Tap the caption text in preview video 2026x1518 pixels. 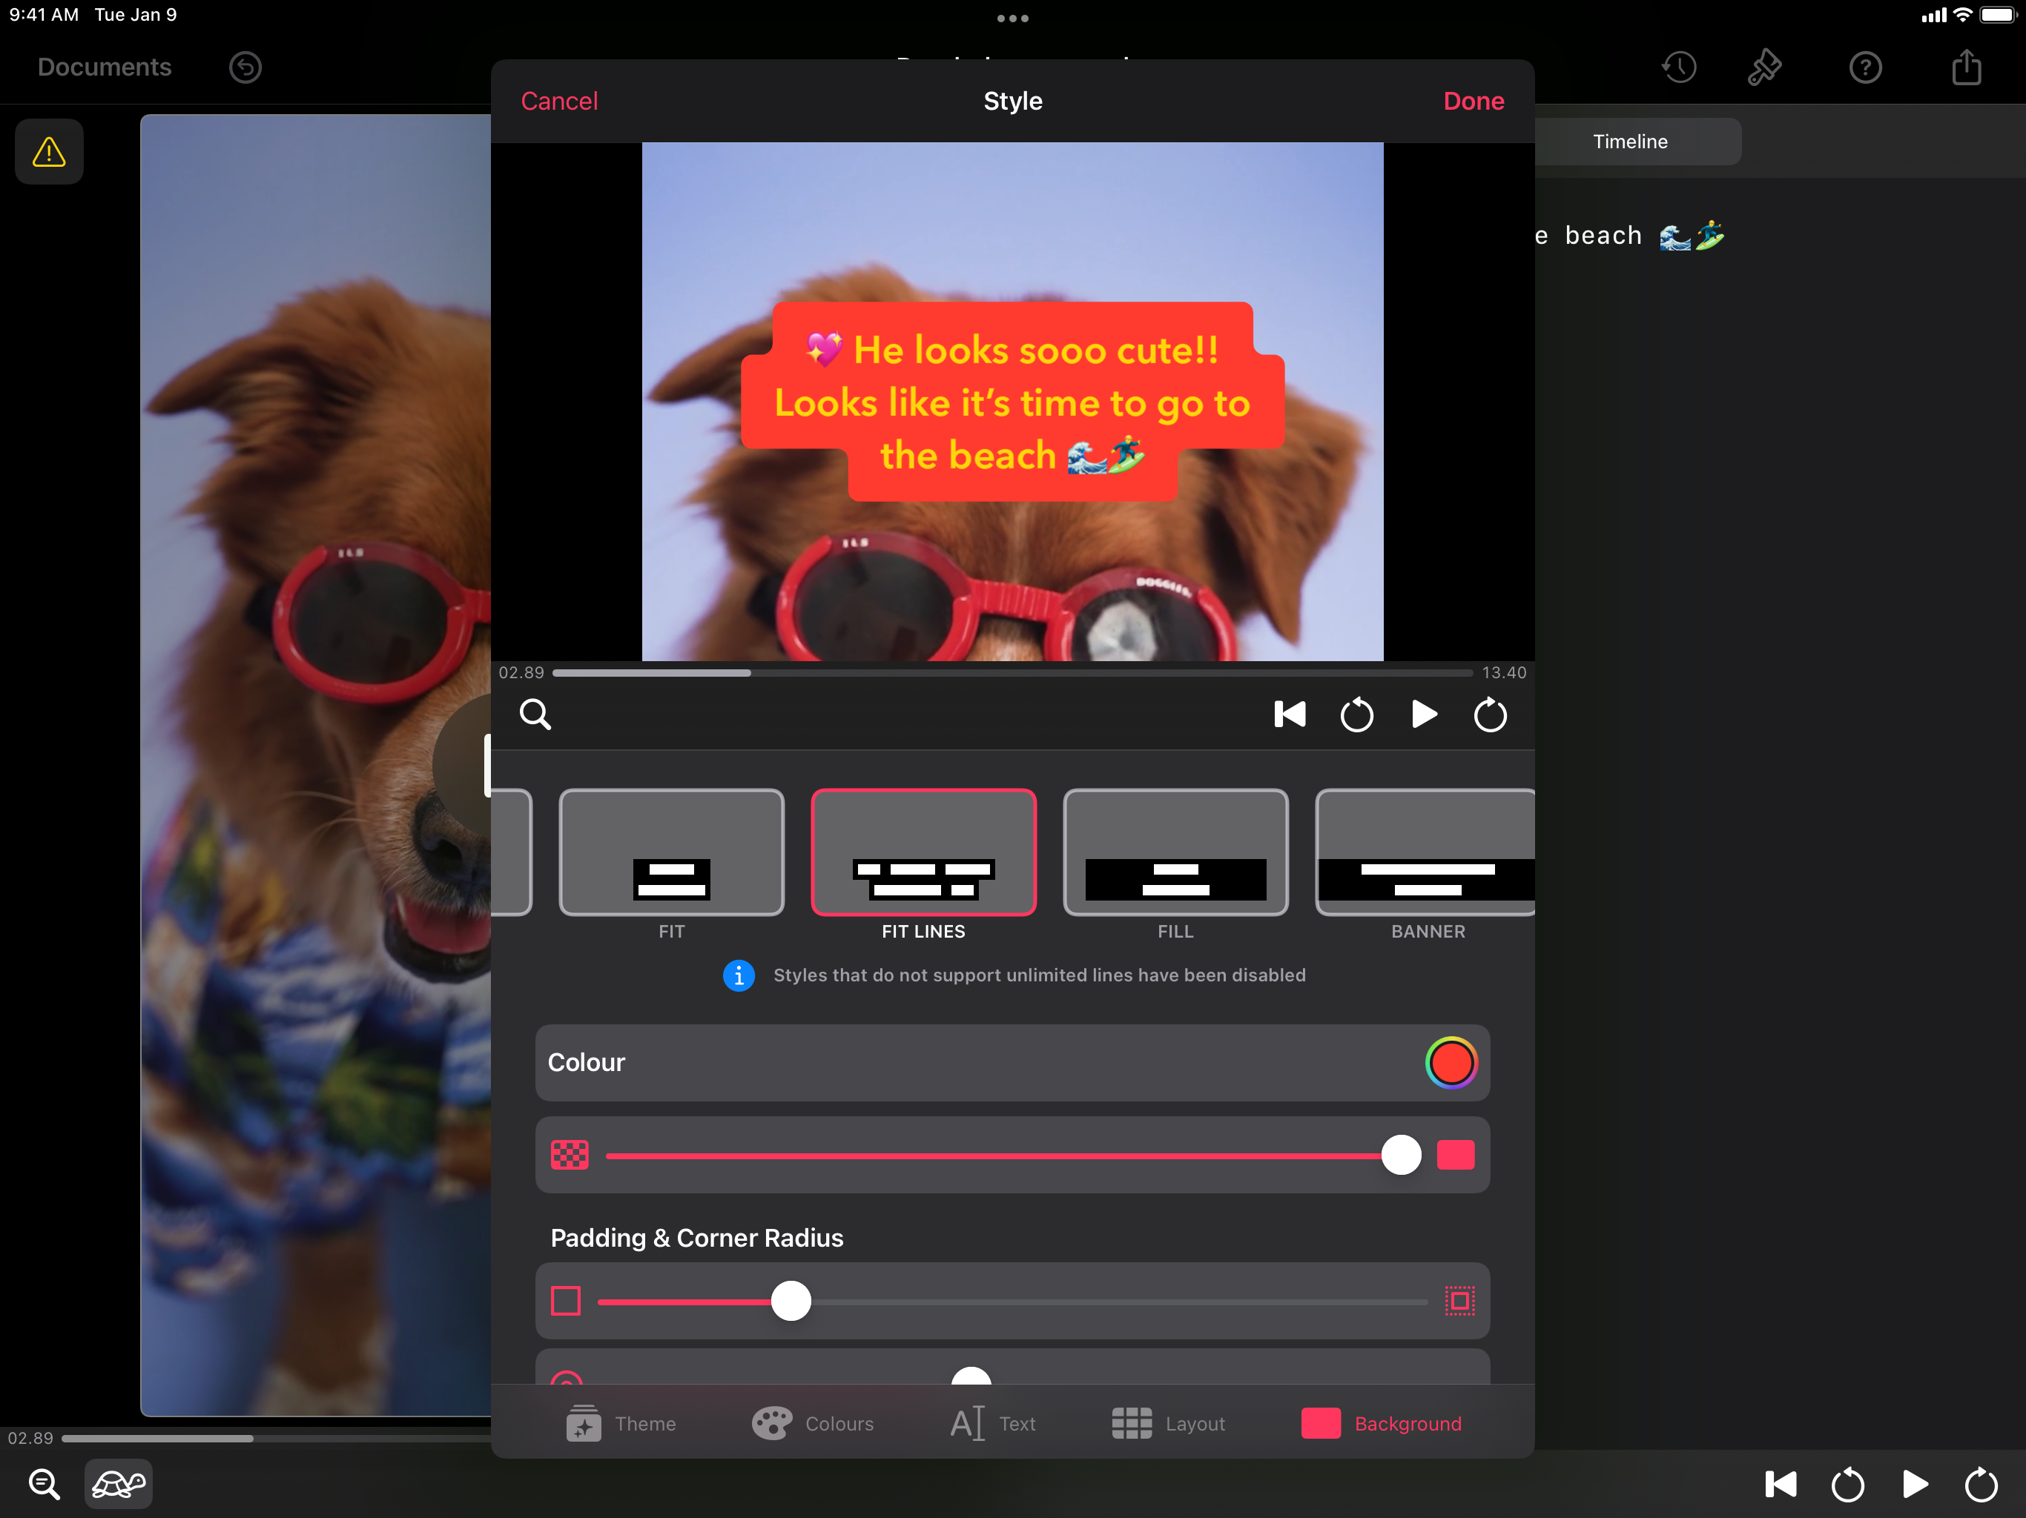click(1012, 402)
